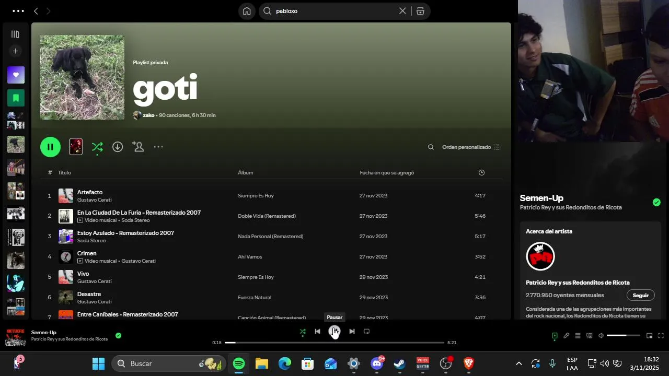Open Windows Start menu
The image size is (669, 376).
(98, 363)
